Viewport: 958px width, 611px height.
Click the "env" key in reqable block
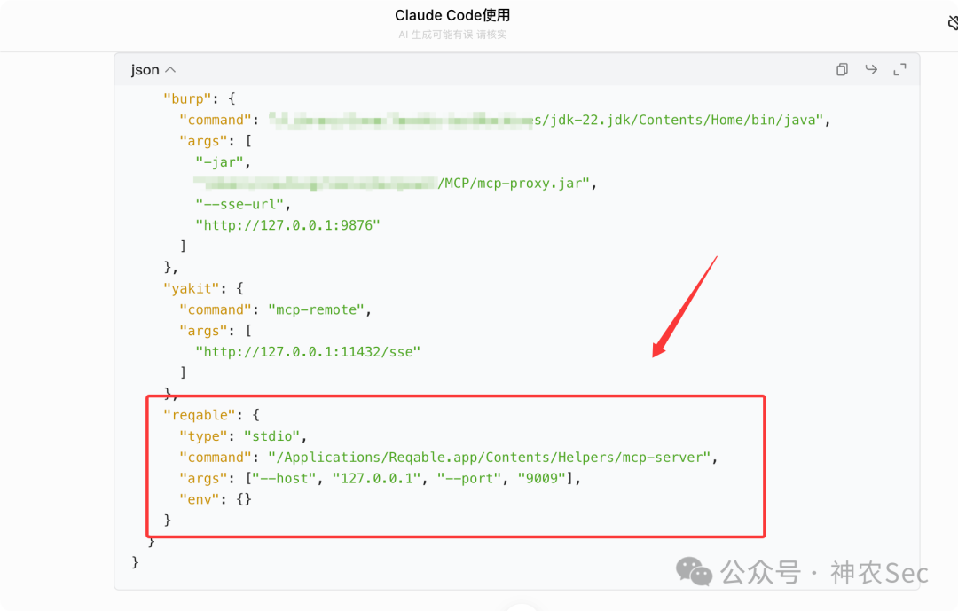[200, 500]
